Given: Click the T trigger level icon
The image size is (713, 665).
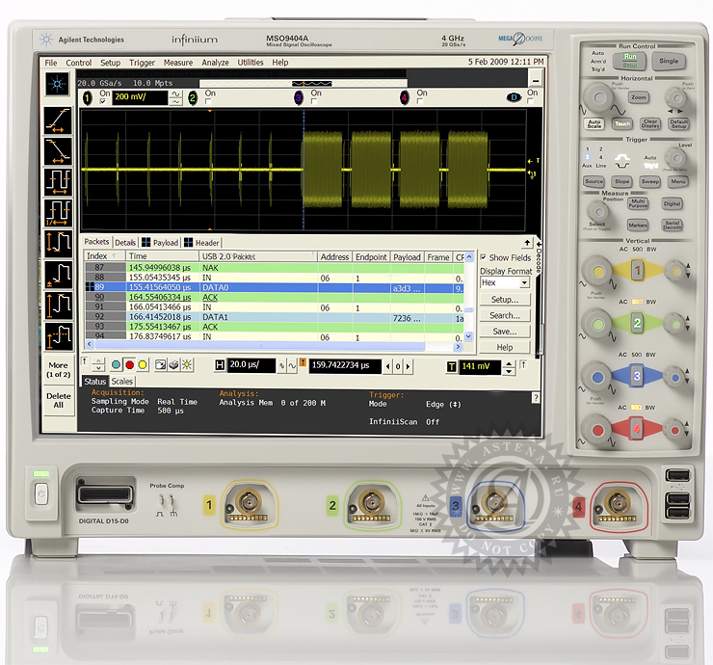Looking at the screenshot, I should point(452,366).
